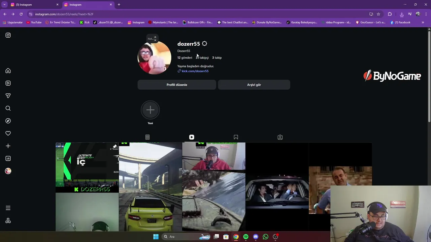Screen dimensions: 431x242
Task: Switch to the posts grid tab
Action: [147, 137]
